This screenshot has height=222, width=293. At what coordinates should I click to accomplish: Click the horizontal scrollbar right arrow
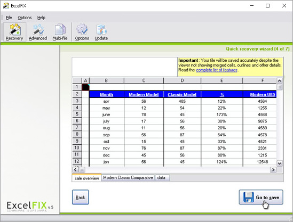click(273, 170)
